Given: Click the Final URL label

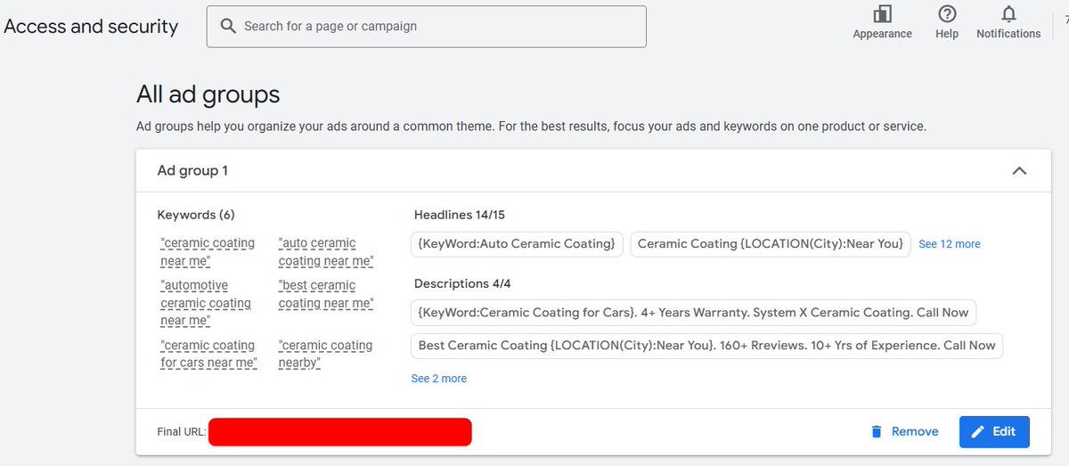Looking at the screenshot, I should point(182,431).
